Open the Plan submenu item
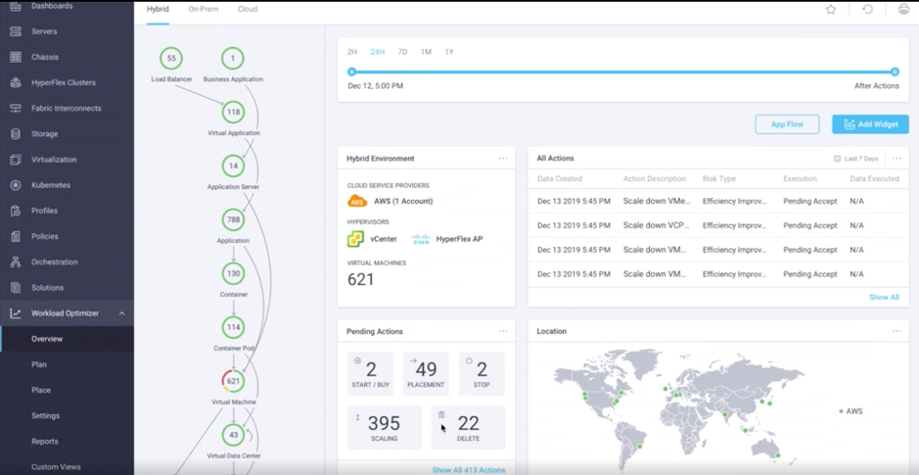This screenshot has height=475, width=919. click(39, 364)
